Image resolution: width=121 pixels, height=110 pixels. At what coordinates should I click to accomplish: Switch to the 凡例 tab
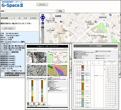point(25,18)
